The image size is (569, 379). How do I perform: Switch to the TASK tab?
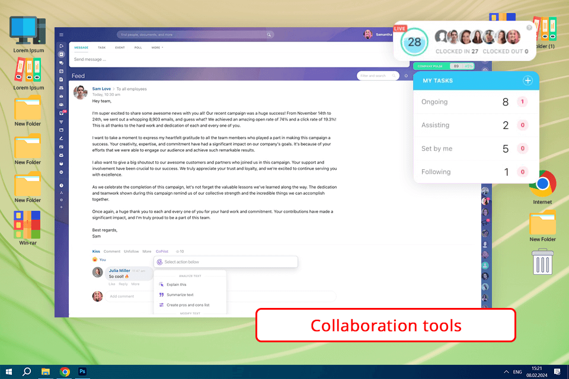click(101, 47)
